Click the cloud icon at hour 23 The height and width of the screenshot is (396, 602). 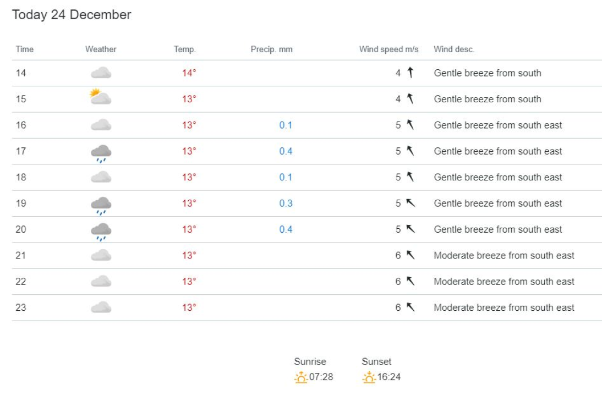click(101, 307)
